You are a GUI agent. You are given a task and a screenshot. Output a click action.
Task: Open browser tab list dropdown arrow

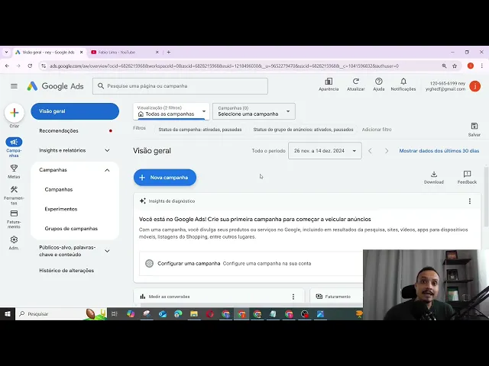[6, 53]
